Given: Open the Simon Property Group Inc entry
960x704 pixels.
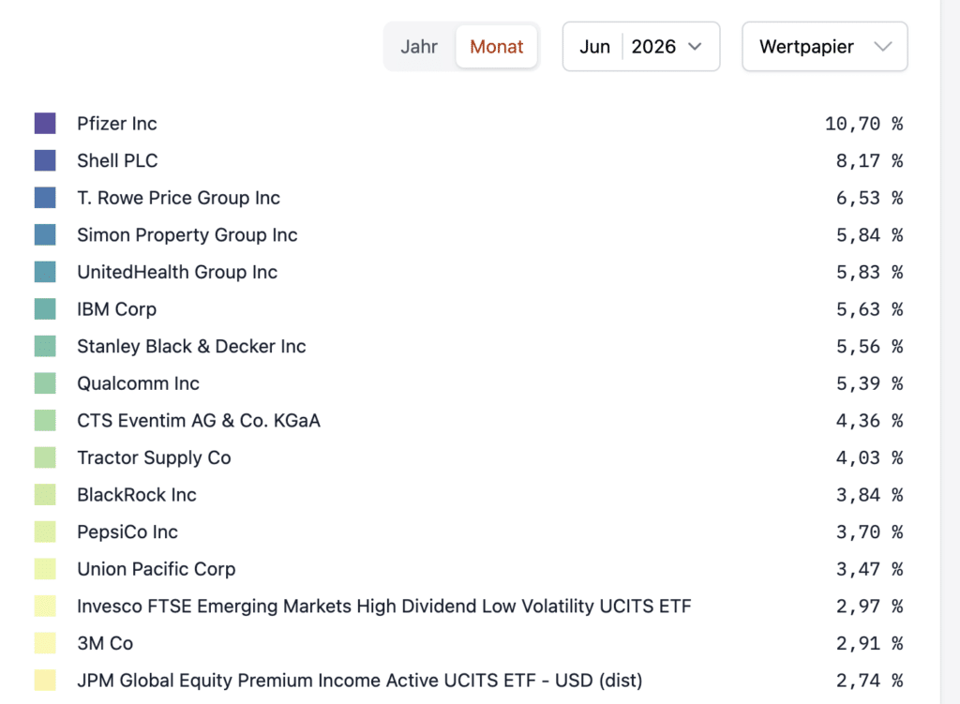Looking at the screenshot, I should click(469, 235).
